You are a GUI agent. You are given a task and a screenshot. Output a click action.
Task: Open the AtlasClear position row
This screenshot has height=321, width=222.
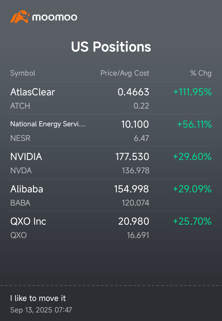pyautogui.click(x=33, y=92)
